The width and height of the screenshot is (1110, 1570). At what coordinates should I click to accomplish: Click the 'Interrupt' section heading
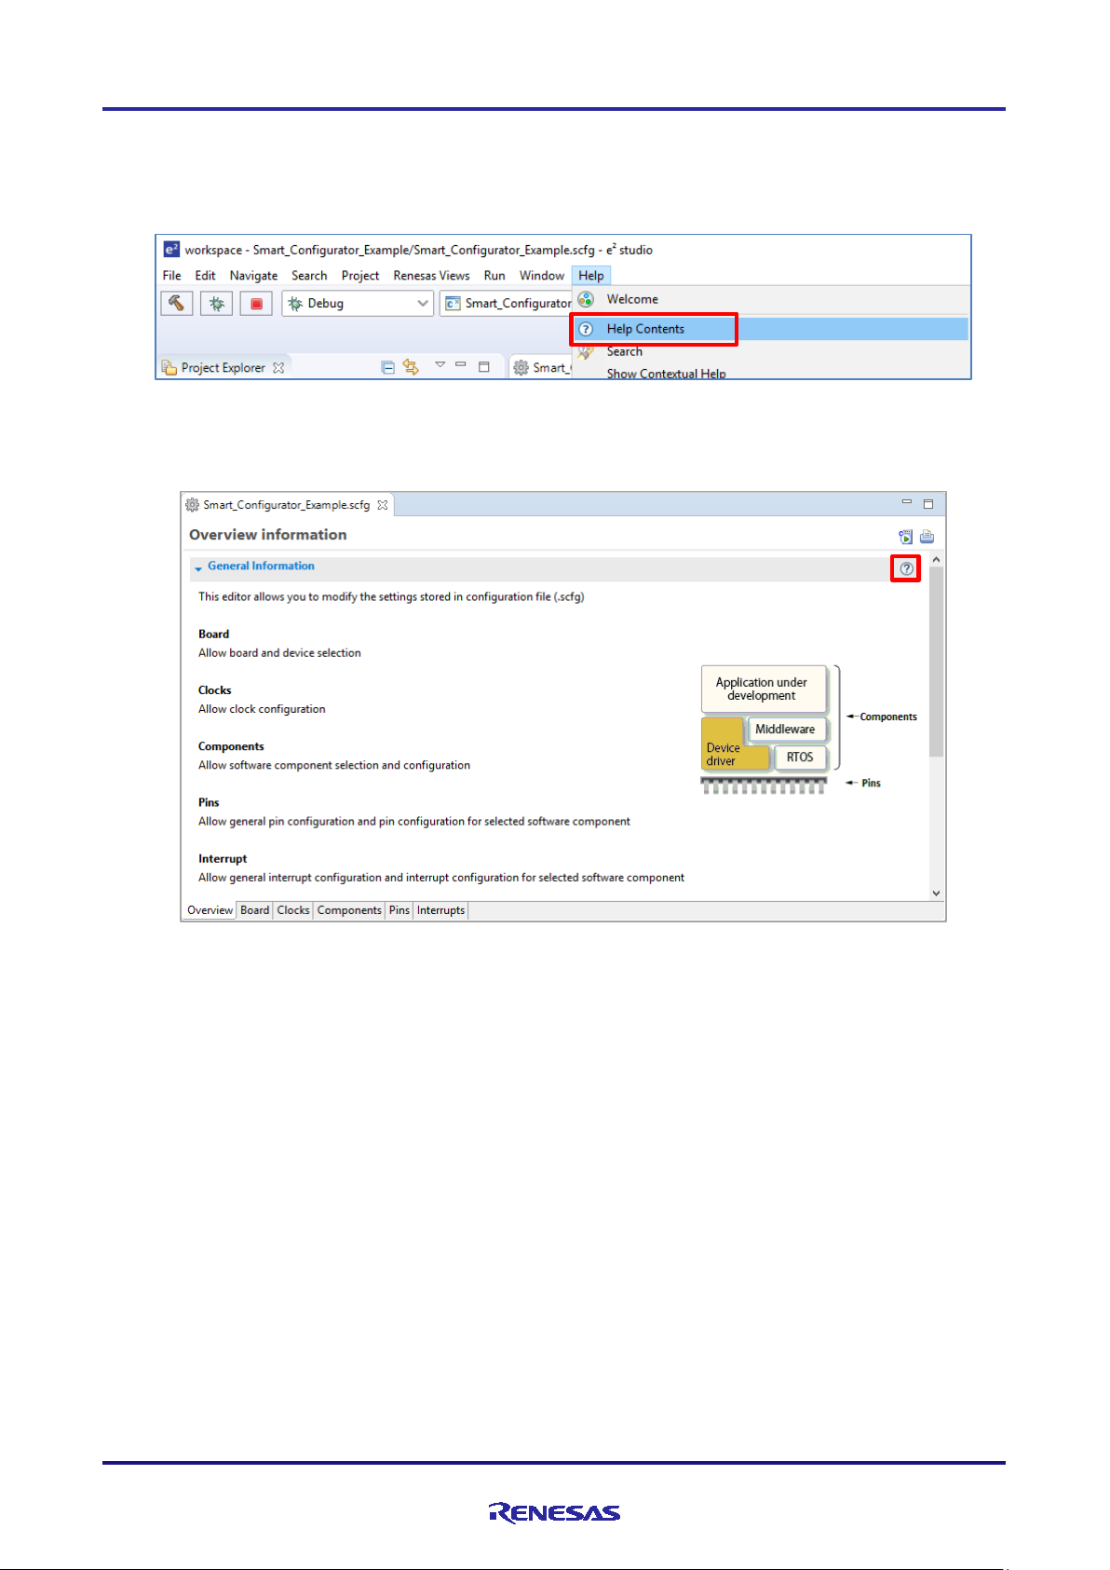223,859
